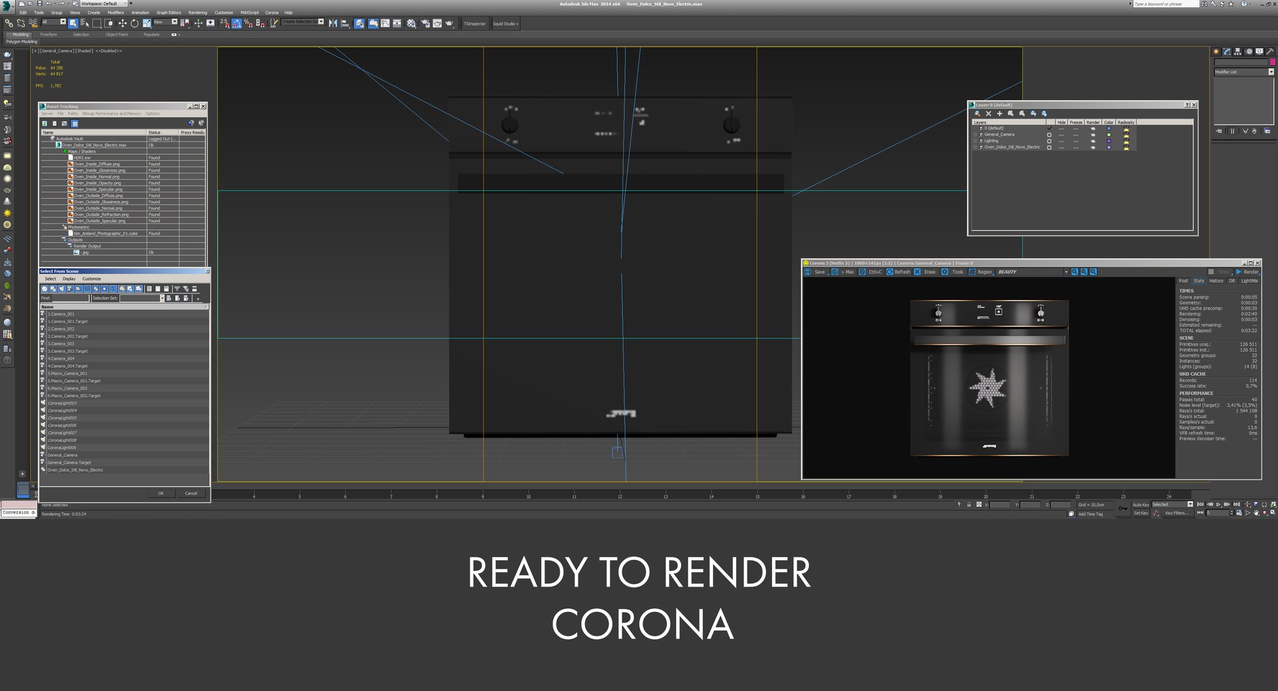
Task: Click color swatch of Lighting layer
Action: (x=1109, y=141)
